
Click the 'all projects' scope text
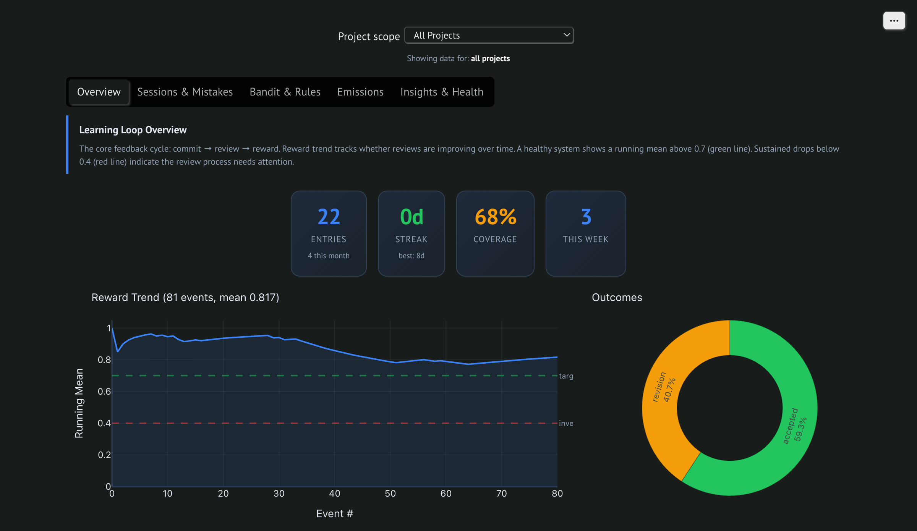(x=490, y=58)
